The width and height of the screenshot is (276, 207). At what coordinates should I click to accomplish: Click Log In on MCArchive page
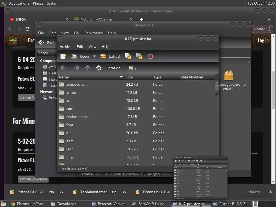click(263, 40)
